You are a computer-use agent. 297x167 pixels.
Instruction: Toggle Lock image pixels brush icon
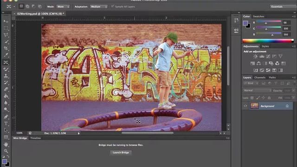[258, 98]
